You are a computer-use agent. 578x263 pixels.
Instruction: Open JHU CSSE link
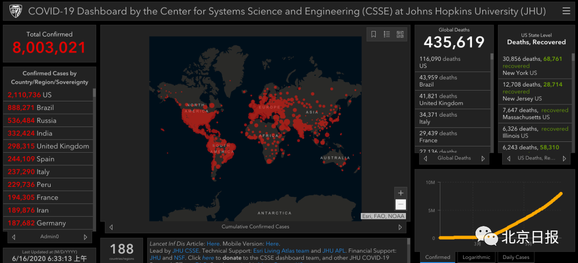186,251
